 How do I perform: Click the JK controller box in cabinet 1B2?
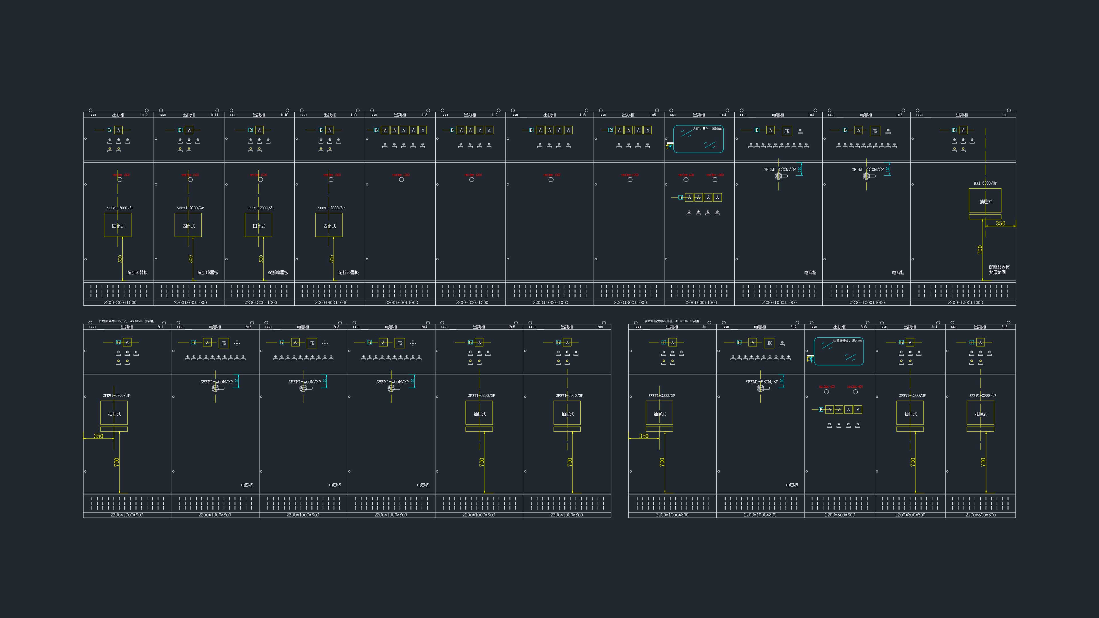[x=875, y=131]
